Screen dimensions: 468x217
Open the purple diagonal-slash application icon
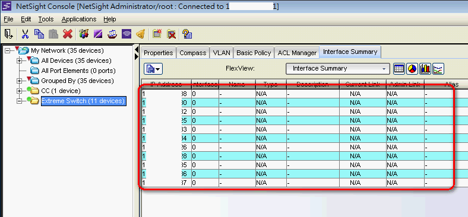click(x=98, y=34)
